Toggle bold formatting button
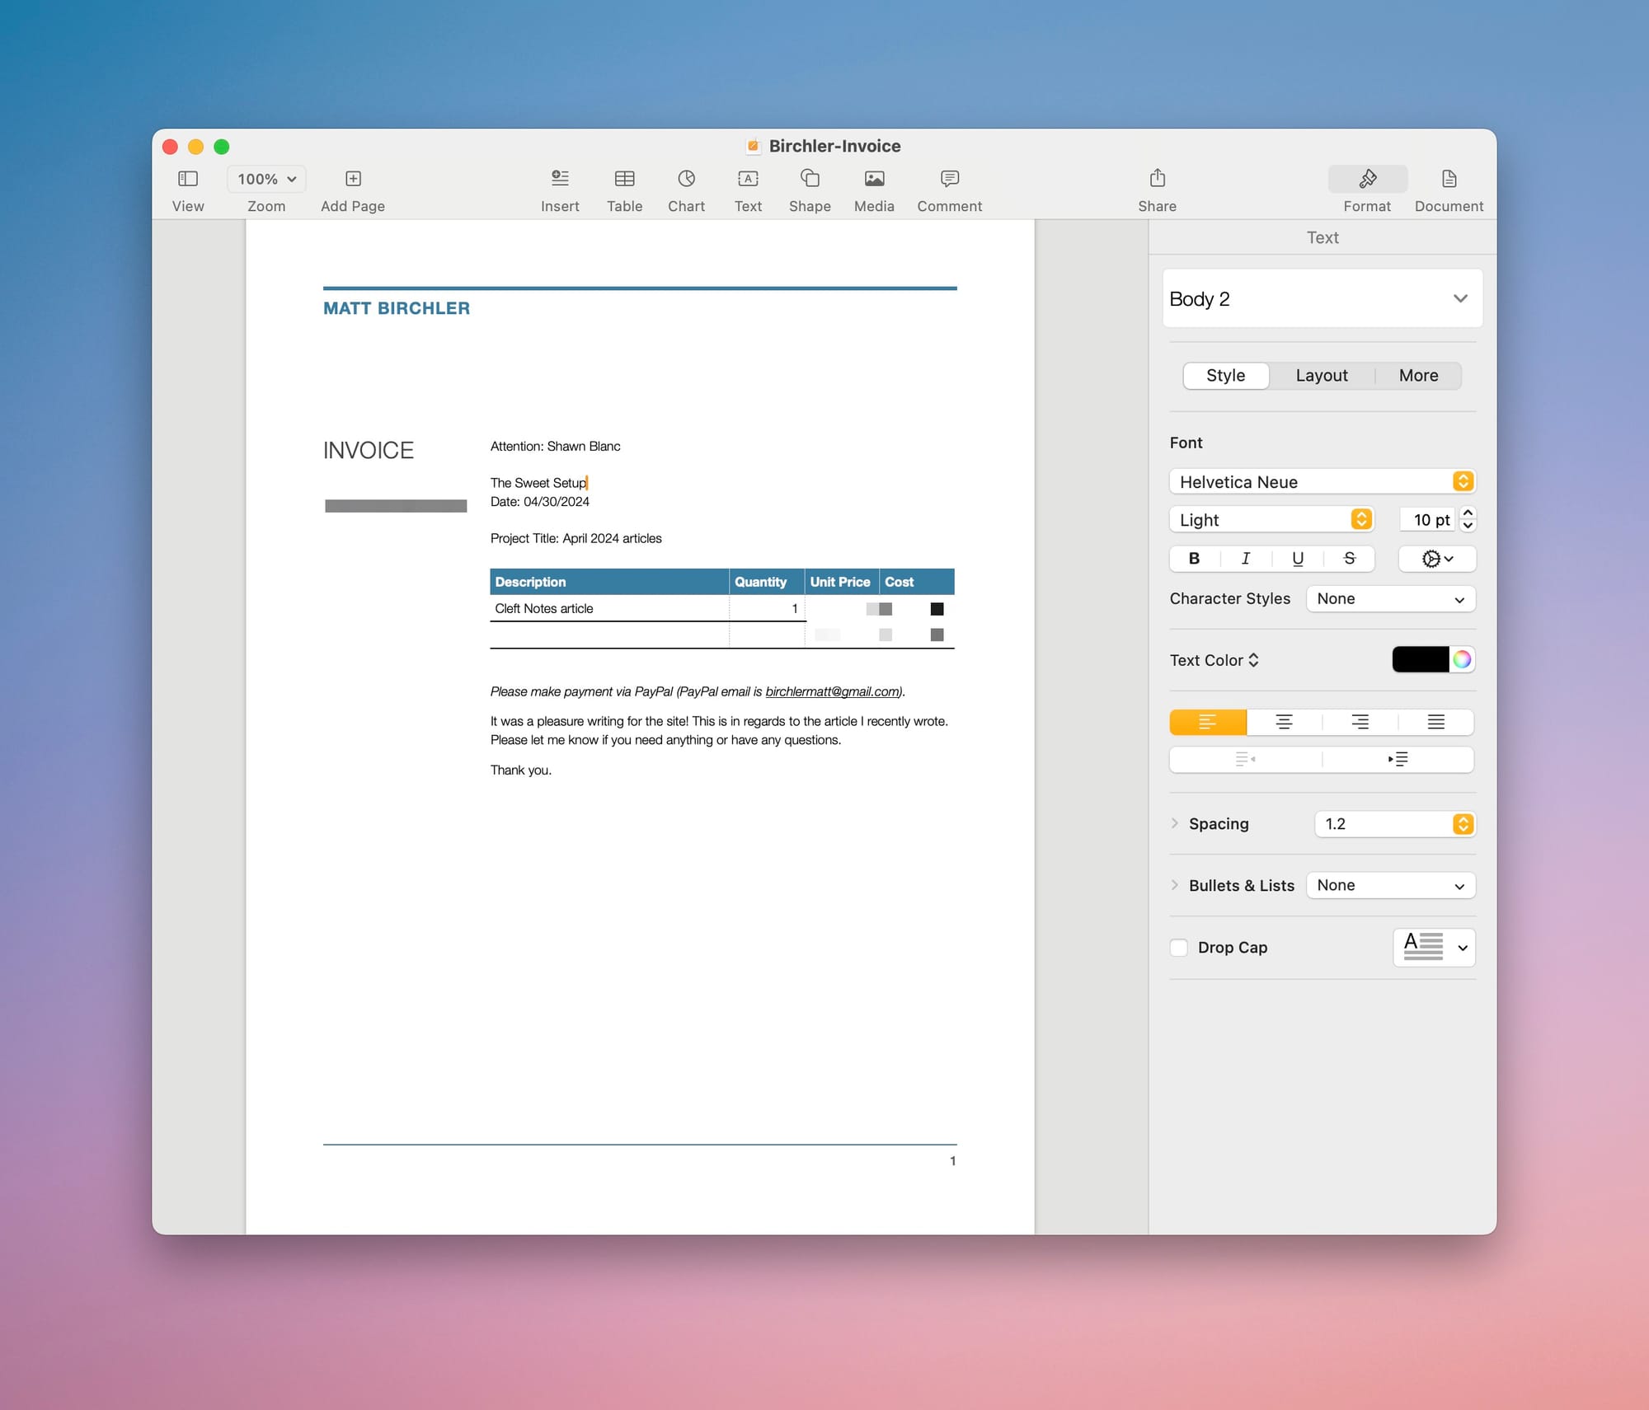The image size is (1649, 1410). pos(1194,559)
